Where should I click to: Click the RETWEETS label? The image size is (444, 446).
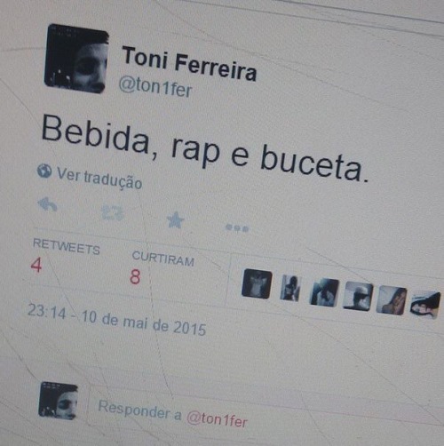coord(67,247)
